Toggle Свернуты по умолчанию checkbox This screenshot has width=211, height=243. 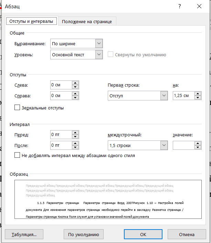pos(110,55)
